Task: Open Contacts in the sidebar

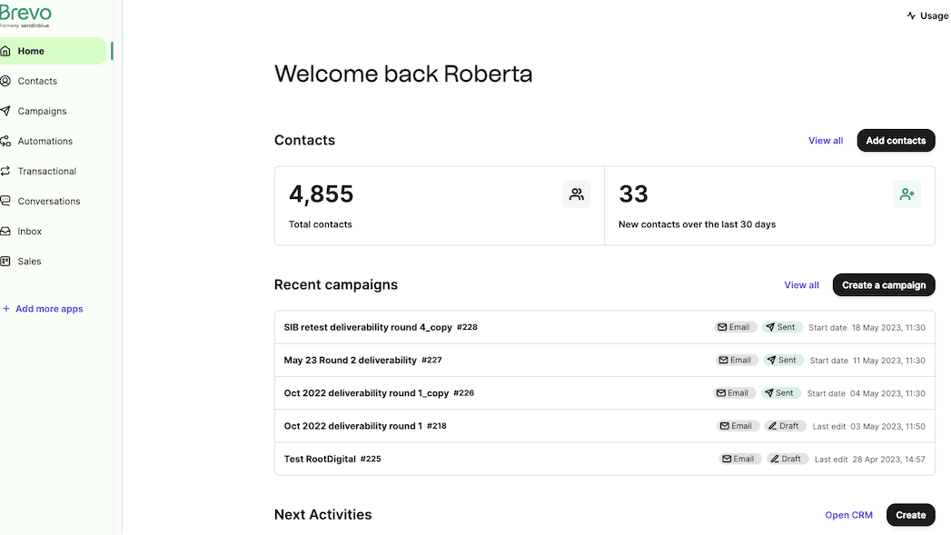Action: pyautogui.click(x=37, y=81)
